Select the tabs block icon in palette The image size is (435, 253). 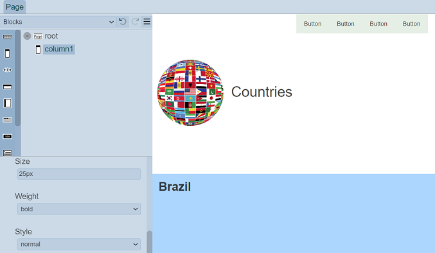pos(8,119)
